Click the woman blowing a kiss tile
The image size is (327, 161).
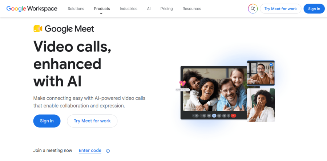point(261,105)
